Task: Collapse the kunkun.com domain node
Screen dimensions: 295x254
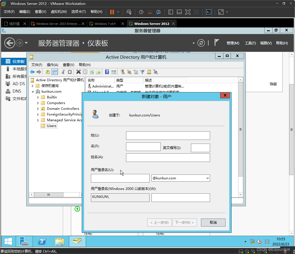Action: click(x=33, y=92)
